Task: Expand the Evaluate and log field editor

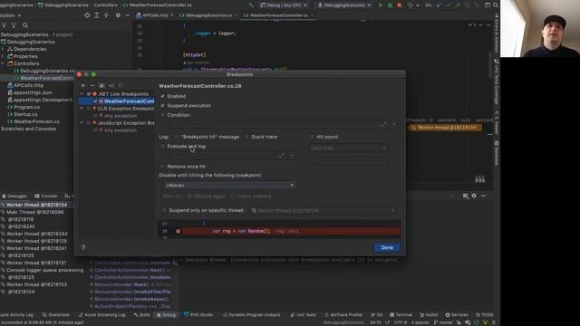Action: point(282,156)
